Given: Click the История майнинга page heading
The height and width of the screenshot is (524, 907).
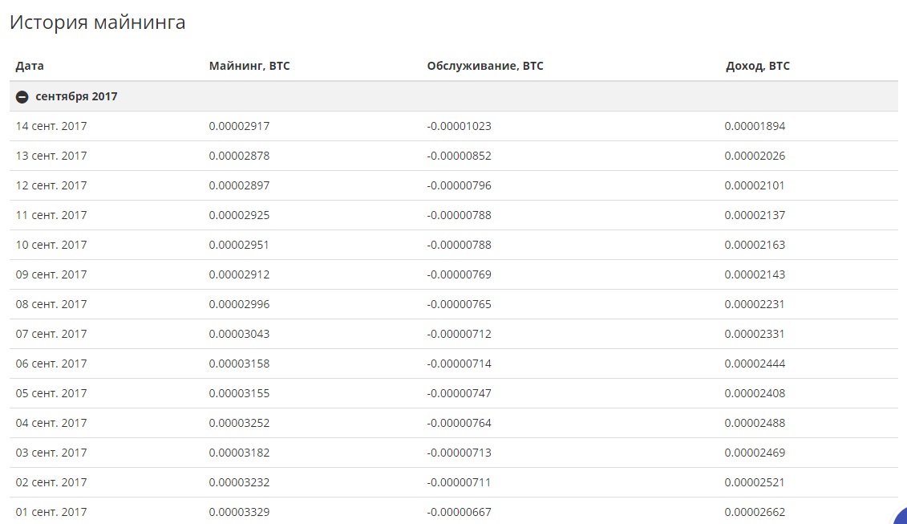Looking at the screenshot, I should tap(97, 22).
